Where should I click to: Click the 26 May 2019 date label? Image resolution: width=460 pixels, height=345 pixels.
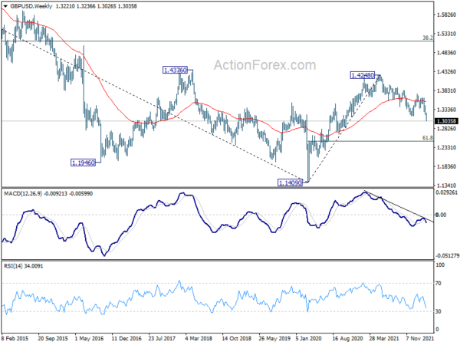[274, 338]
